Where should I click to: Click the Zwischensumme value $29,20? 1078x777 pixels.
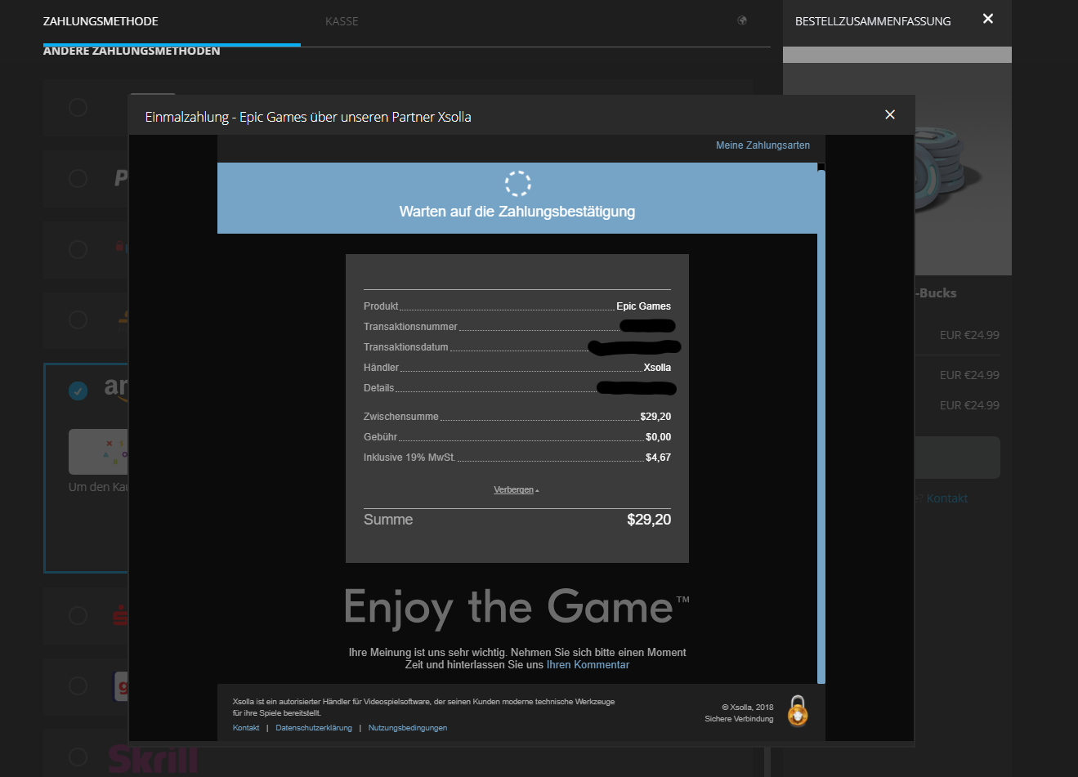pyautogui.click(x=655, y=417)
